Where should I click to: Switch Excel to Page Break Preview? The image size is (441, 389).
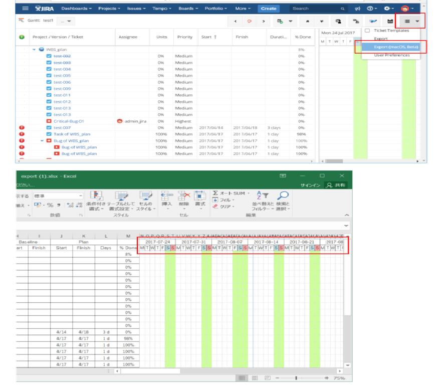click(x=268, y=378)
